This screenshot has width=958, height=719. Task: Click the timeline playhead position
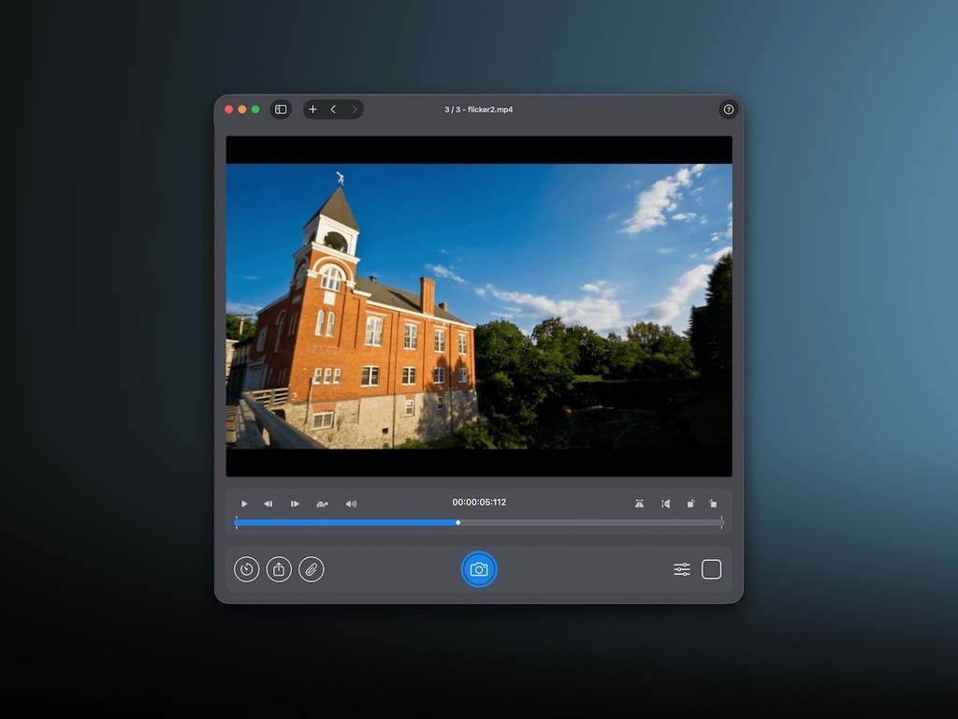(457, 522)
